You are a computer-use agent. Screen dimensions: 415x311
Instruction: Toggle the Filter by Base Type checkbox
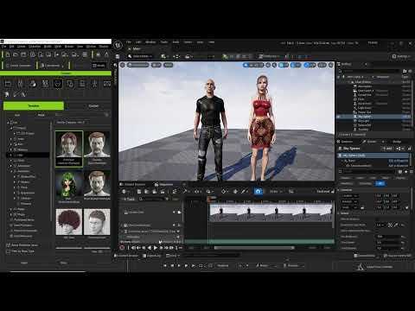(8, 251)
